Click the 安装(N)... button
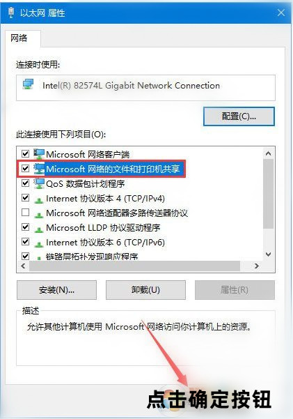The width and height of the screenshot is (293, 419). coord(56,290)
